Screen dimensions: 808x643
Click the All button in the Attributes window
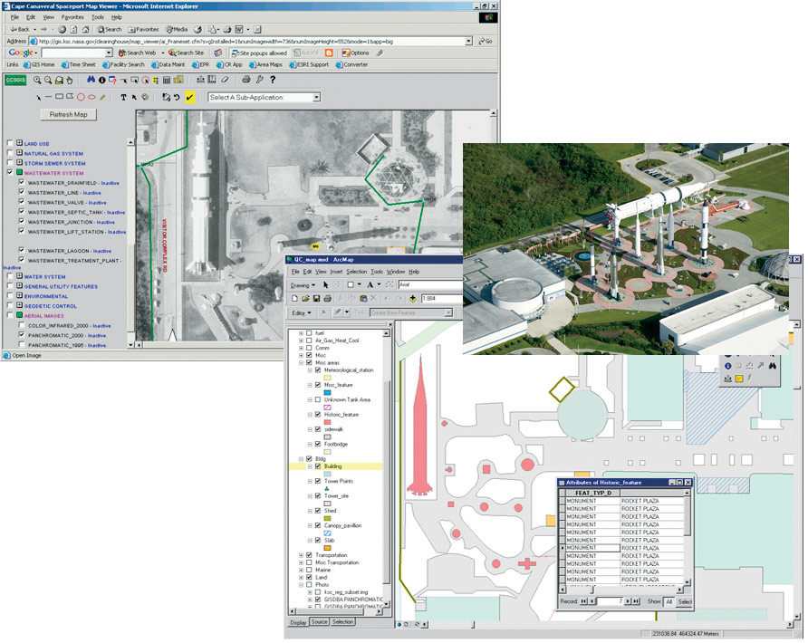tap(669, 601)
